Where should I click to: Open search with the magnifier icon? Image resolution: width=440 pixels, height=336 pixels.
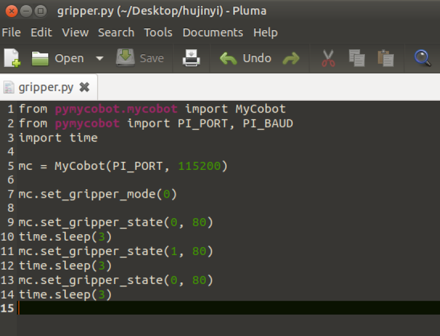click(423, 58)
